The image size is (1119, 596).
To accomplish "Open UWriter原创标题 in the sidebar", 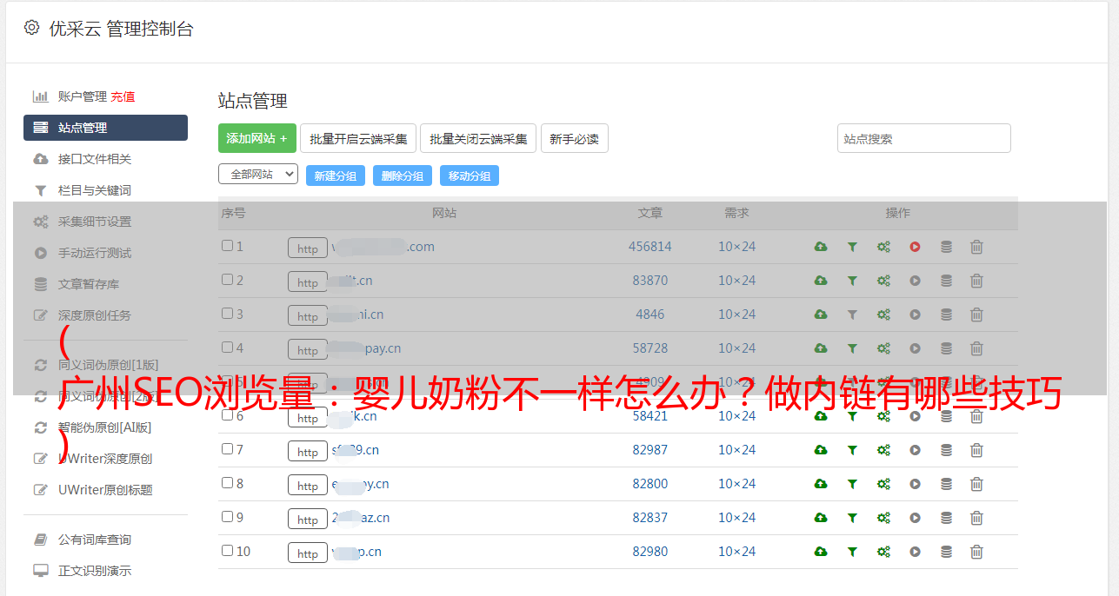I will tap(105, 490).
